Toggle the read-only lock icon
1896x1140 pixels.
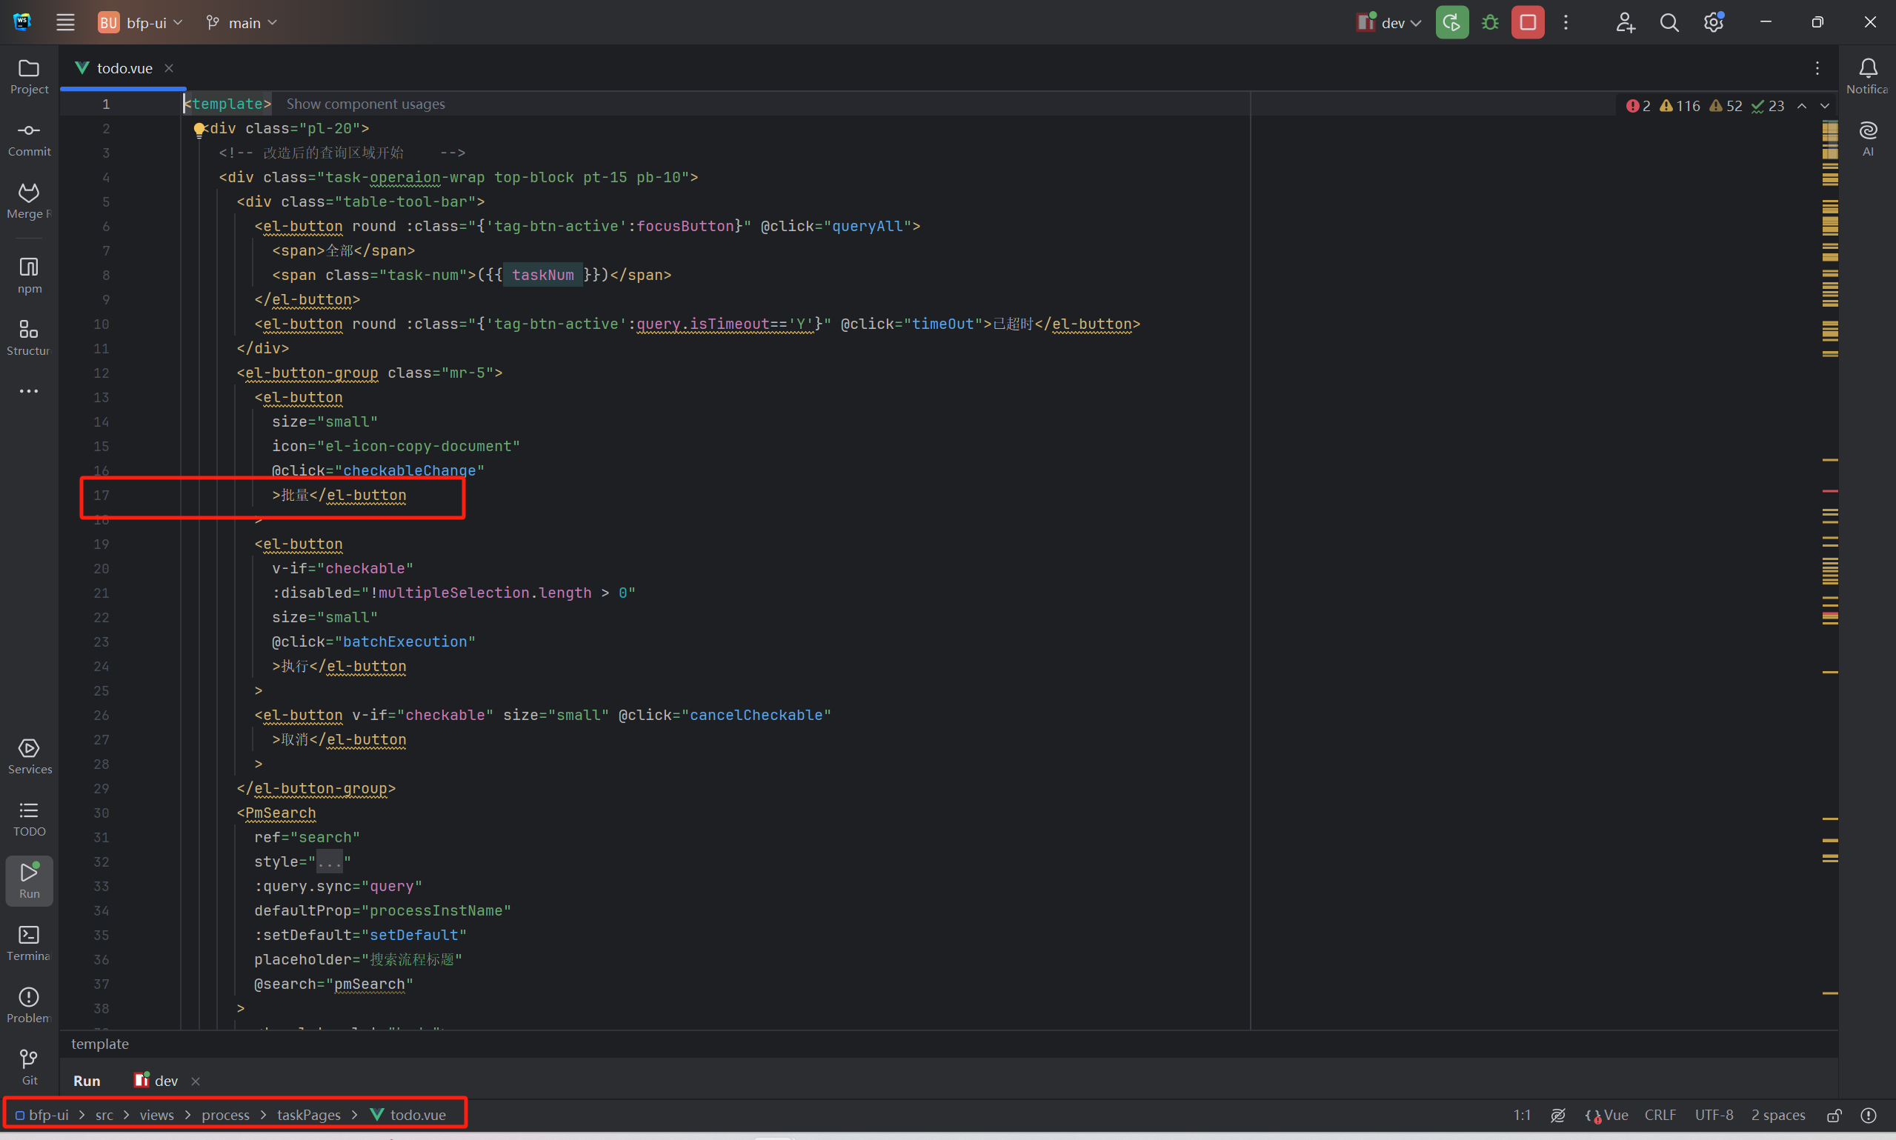(1834, 1115)
